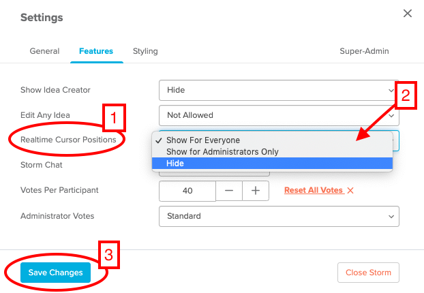The width and height of the screenshot is (424, 293).
Task: Click the chevron arrow of Administrator Votes
Action: (x=391, y=217)
